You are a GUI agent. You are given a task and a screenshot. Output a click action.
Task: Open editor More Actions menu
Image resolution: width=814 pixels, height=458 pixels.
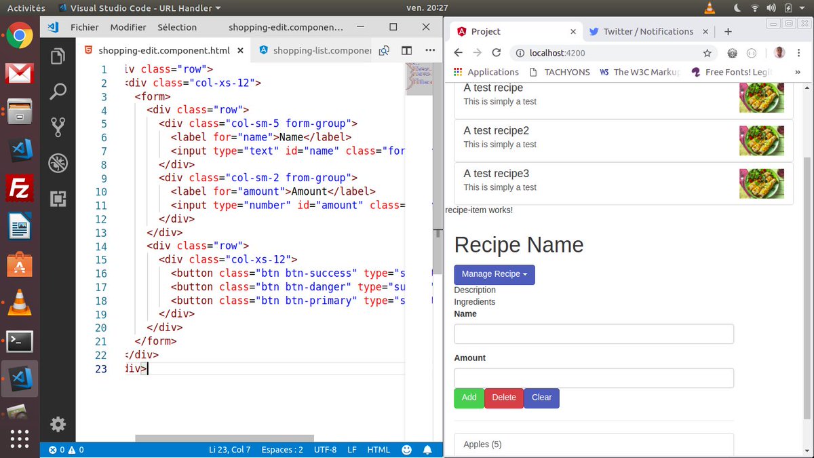coord(429,50)
